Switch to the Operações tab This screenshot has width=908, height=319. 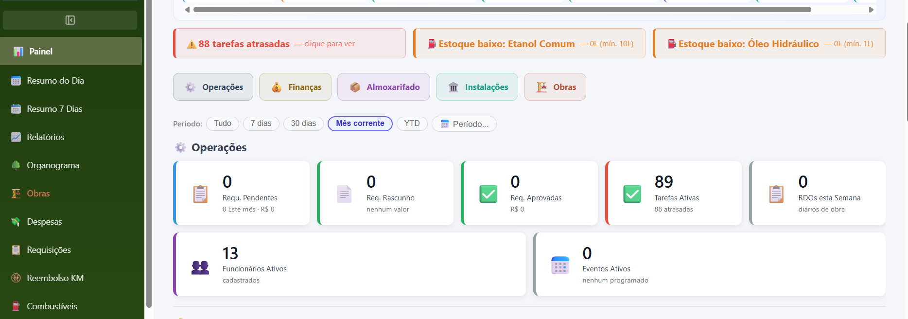tap(213, 87)
